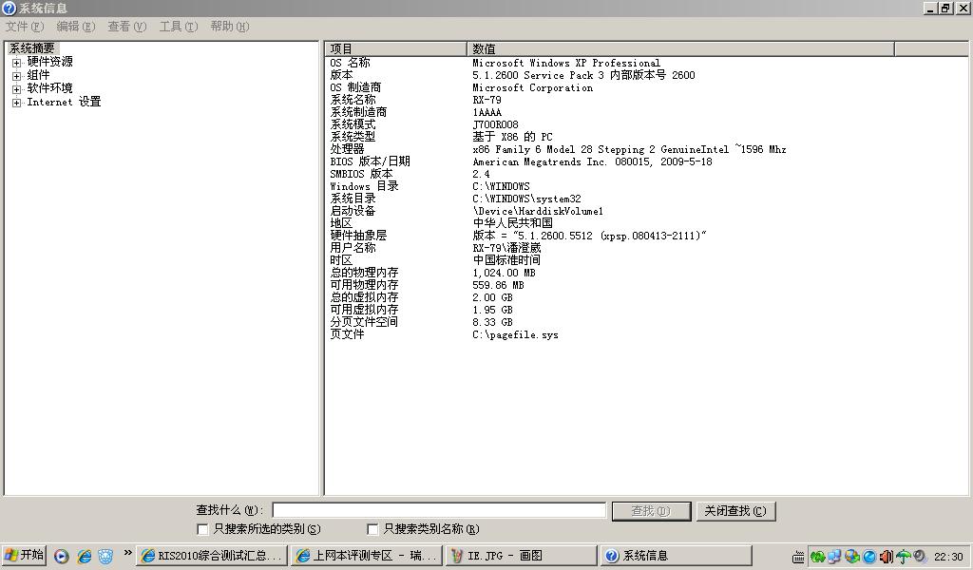Open the gray volume speaker tray icon

(x=919, y=557)
